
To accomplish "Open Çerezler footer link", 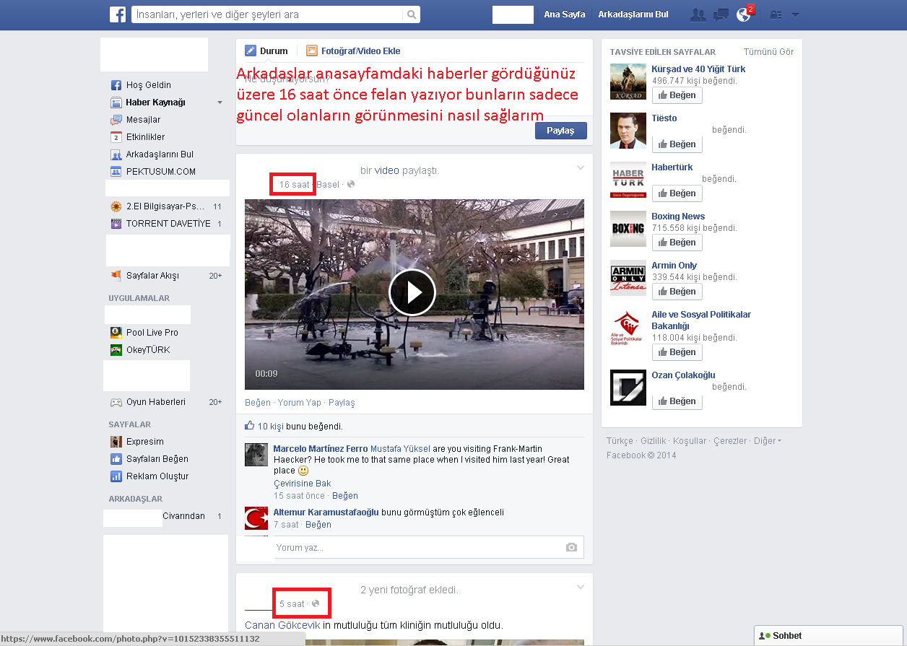I will 730,441.
